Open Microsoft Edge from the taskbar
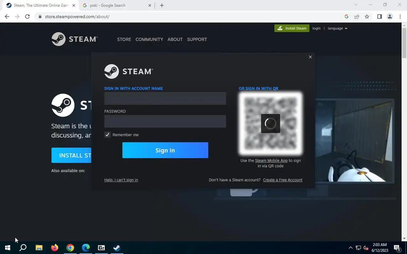This screenshot has height=254, width=407. [86, 248]
